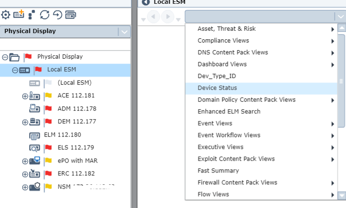
Task: Open the Physical Display dropdown
Action: click(124, 32)
